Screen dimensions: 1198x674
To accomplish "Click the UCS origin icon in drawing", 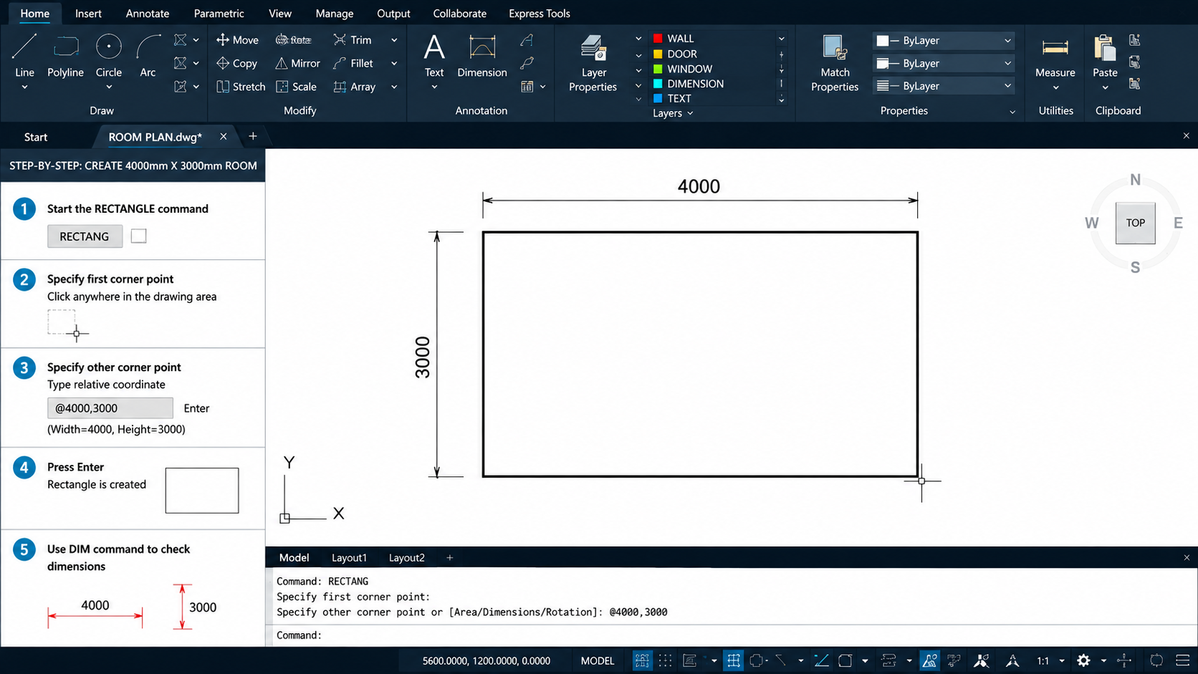I will [284, 518].
